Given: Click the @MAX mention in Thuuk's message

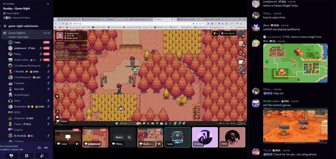Looking at the screenshot, I should pyautogui.click(x=268, y=154).
